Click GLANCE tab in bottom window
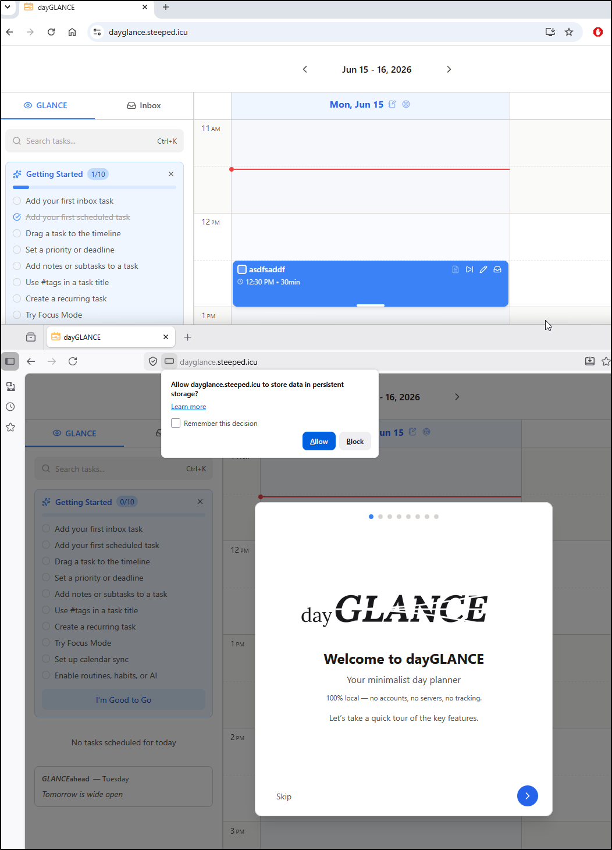This screenshot has height=850, width=612. click(74, 433)
